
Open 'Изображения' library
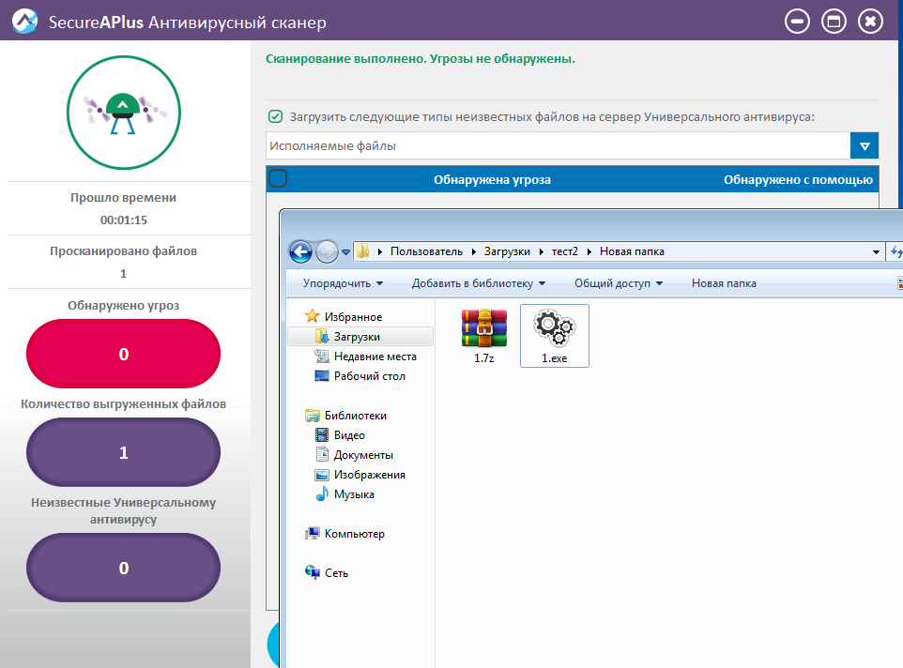click(x=369, y=475)
